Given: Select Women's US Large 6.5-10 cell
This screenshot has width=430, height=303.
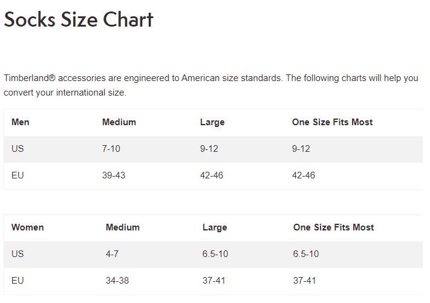Looking at the screenshot, I should point(215,254).
